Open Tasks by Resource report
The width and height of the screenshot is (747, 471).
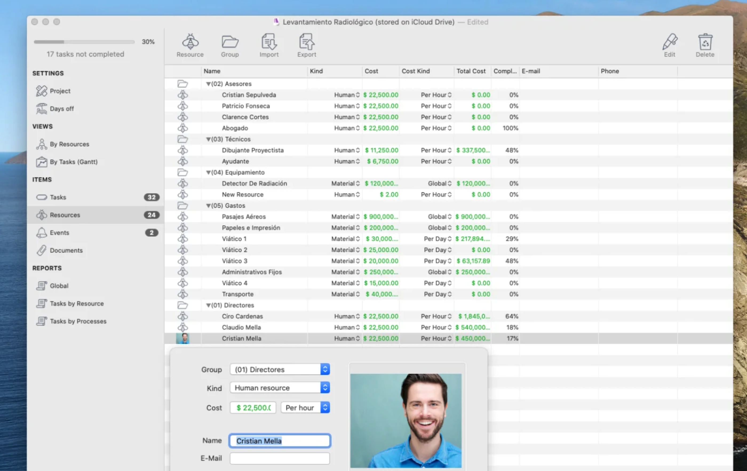(x=70, y=303)
